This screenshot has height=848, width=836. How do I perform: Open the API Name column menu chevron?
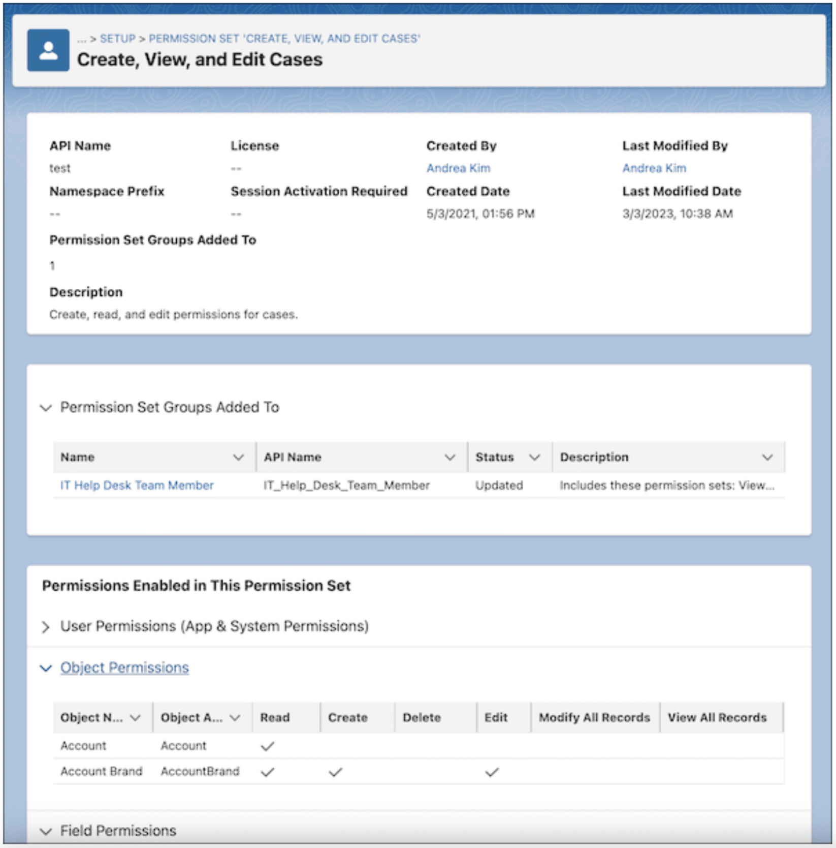449,457
